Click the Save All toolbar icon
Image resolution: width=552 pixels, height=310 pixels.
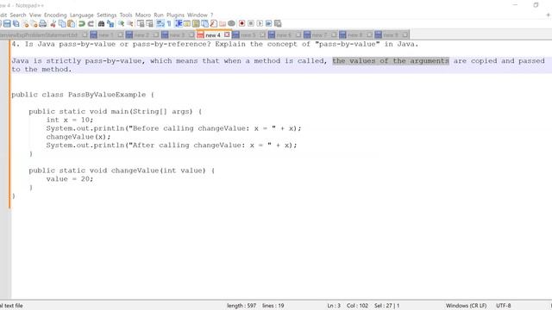[16, 23]
